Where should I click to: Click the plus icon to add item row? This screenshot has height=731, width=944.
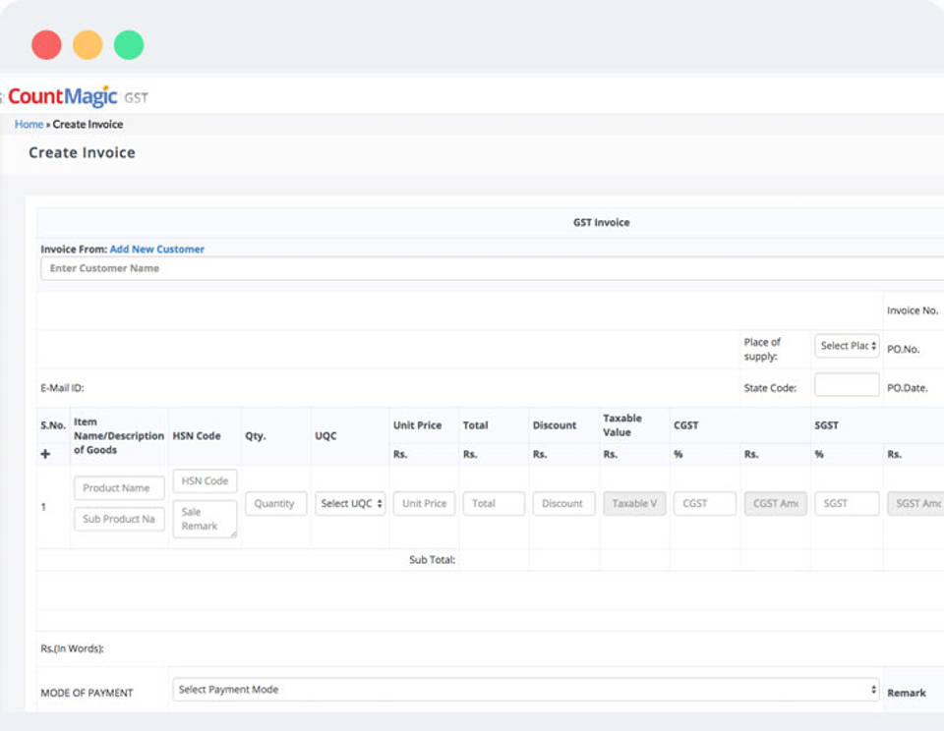(45, 455)
